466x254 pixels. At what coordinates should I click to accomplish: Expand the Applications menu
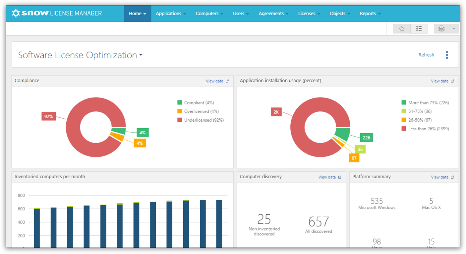(171, 14)
